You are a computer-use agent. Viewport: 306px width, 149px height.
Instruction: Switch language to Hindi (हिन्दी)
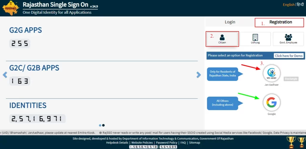point(300,5)
